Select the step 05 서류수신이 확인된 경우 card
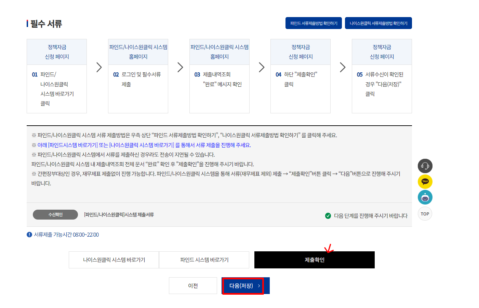The height and width of the screenshot is (308, 479). (x=382, y=76)
